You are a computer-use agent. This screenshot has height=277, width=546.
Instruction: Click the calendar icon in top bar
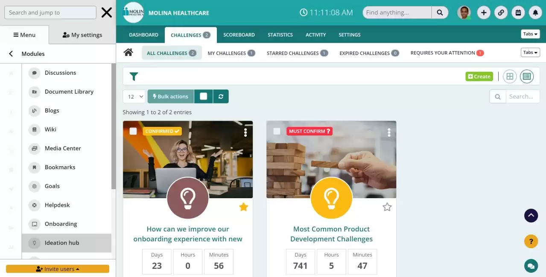(x=518, y=12)
